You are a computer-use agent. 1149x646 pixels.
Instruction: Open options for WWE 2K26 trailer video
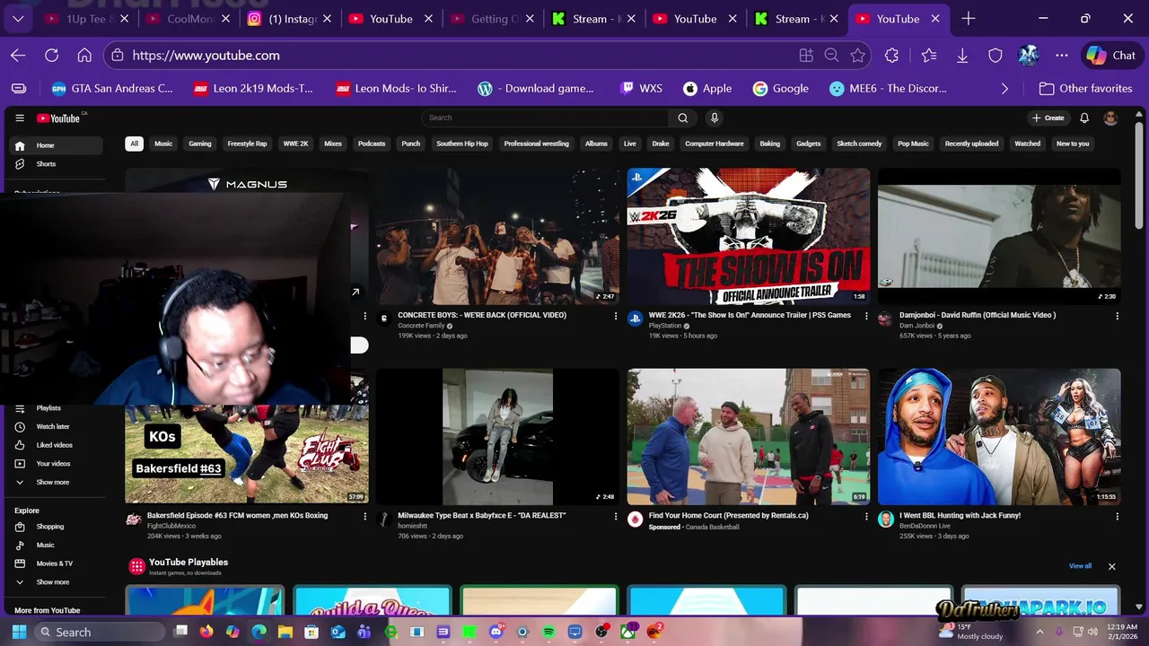point(866,316)
